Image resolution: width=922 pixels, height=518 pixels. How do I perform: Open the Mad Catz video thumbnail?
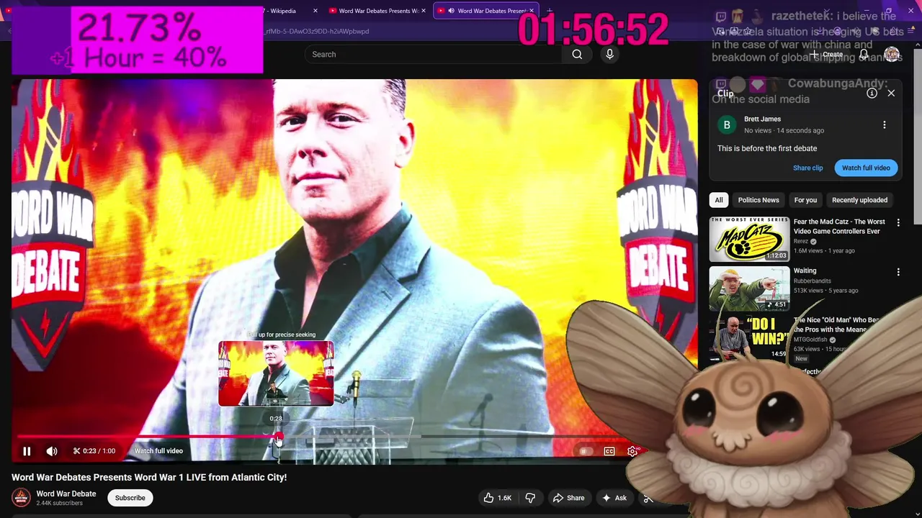point(749,239)
